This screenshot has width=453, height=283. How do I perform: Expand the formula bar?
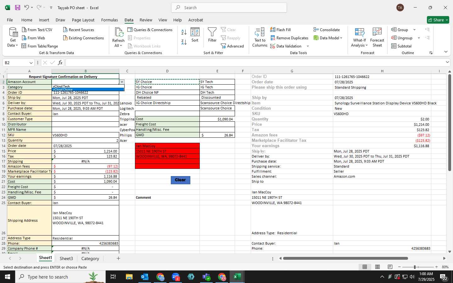coord(447,62)
